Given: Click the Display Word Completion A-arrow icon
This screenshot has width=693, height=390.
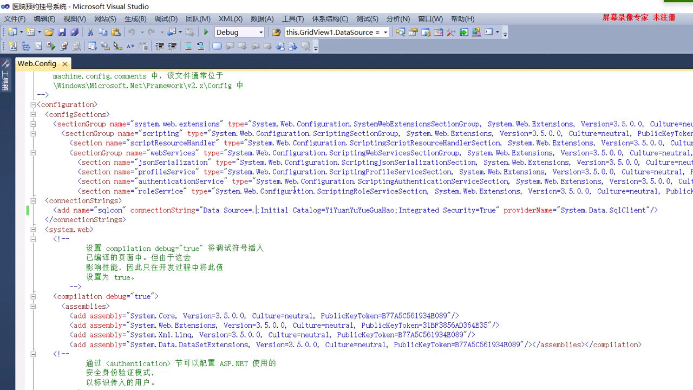Looking at the screenshot, I should [130, 47].
